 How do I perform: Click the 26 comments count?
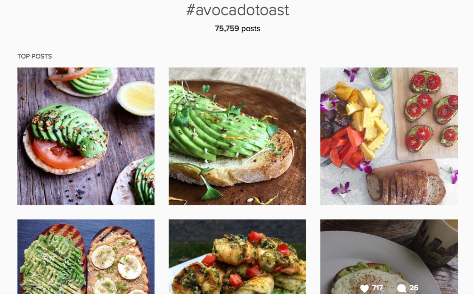point(414,288)
